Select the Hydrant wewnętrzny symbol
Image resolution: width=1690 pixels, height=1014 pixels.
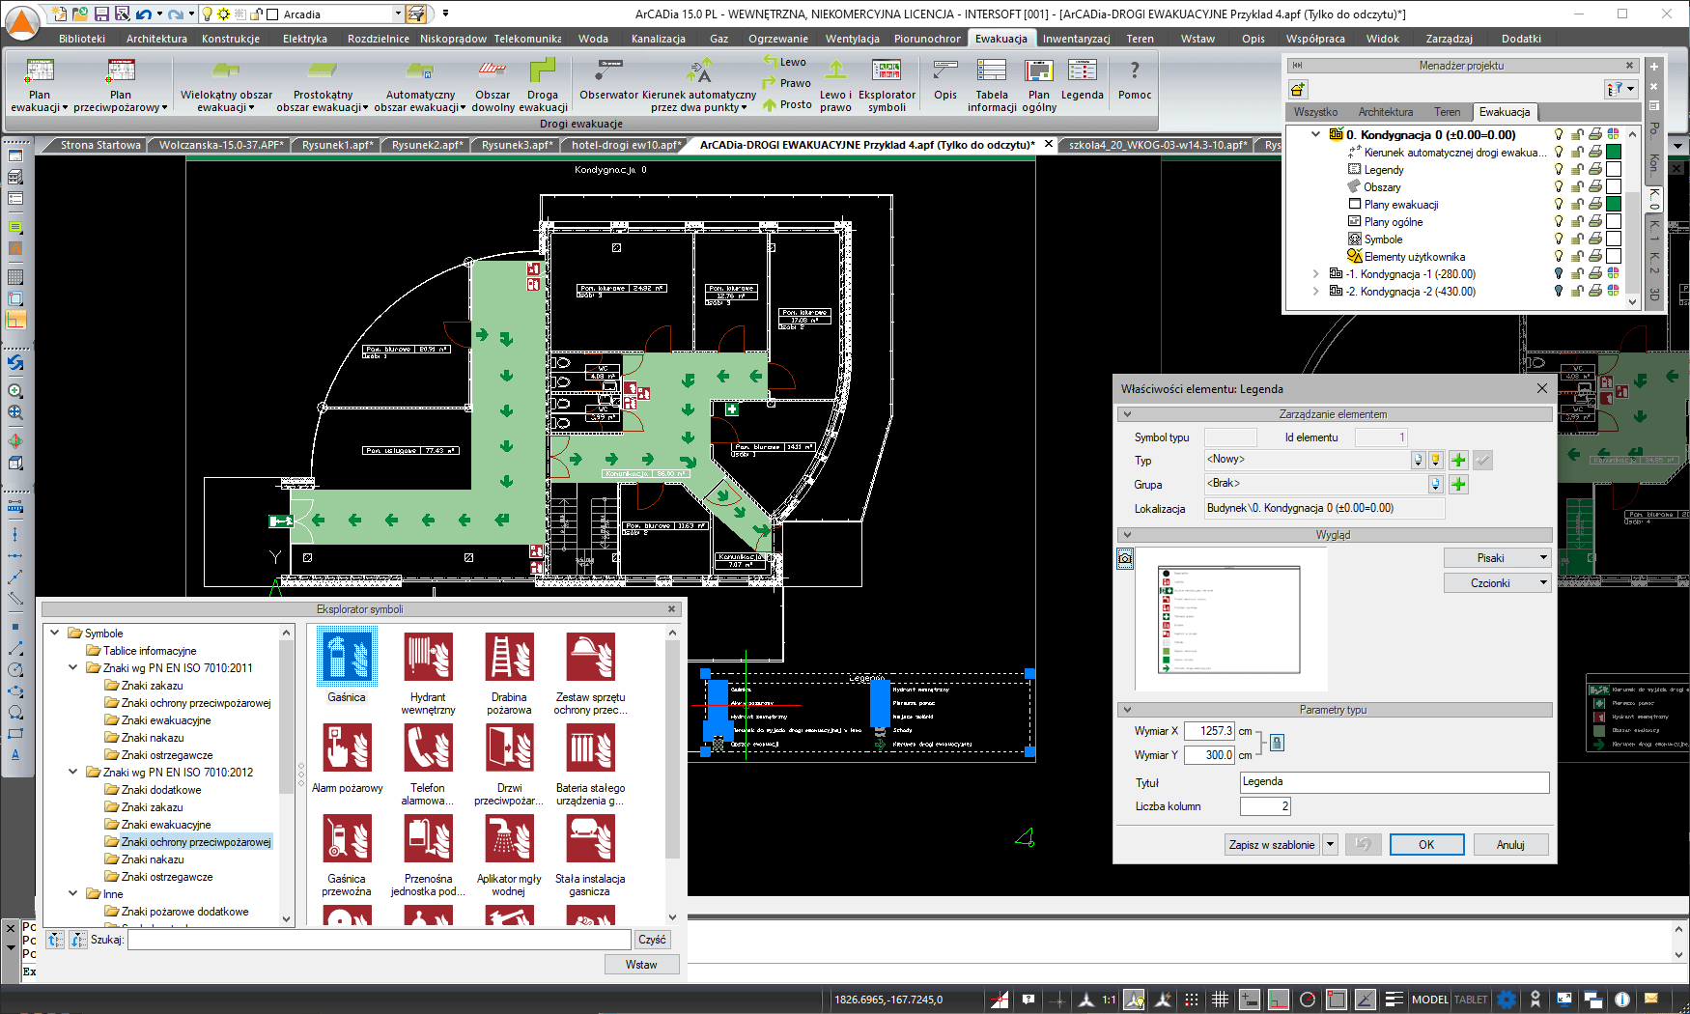click(428, 673)
